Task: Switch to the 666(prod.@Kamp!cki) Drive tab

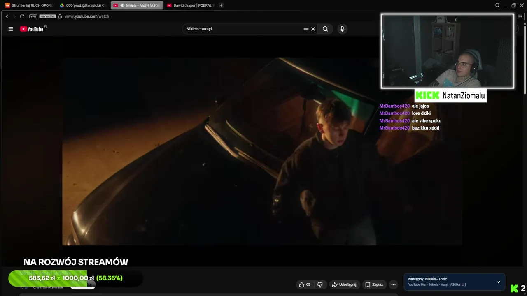Action: pos(83,5)
